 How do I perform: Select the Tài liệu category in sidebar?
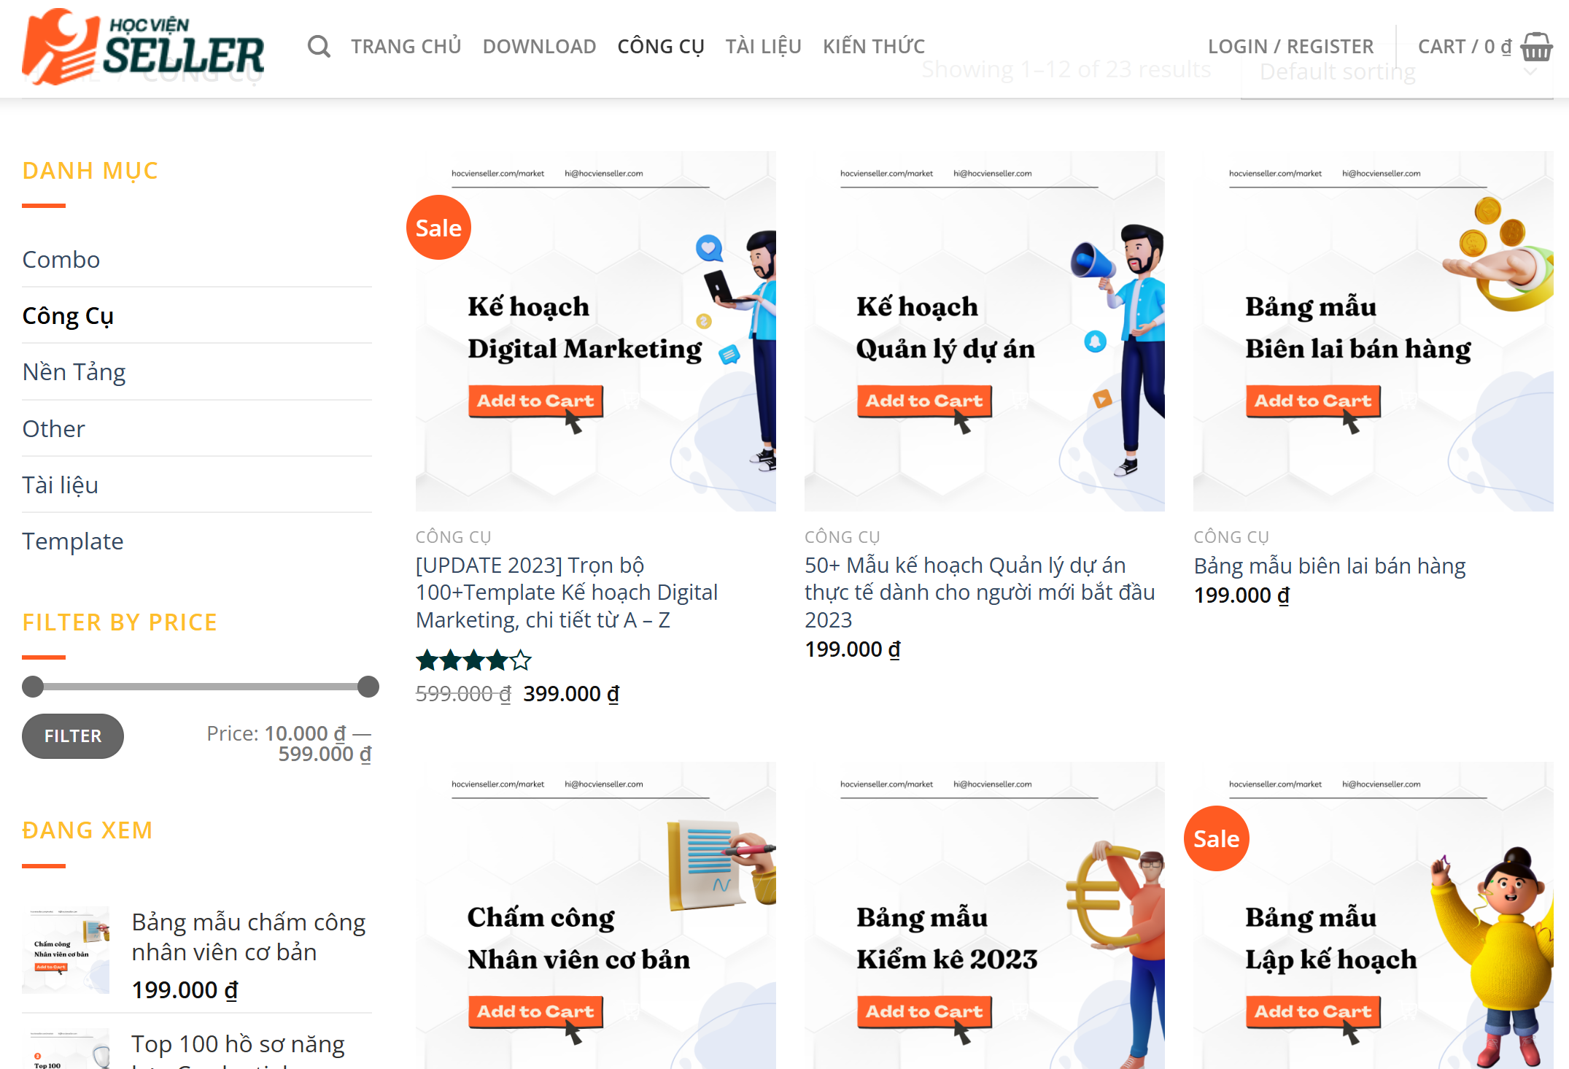[60, 485]
